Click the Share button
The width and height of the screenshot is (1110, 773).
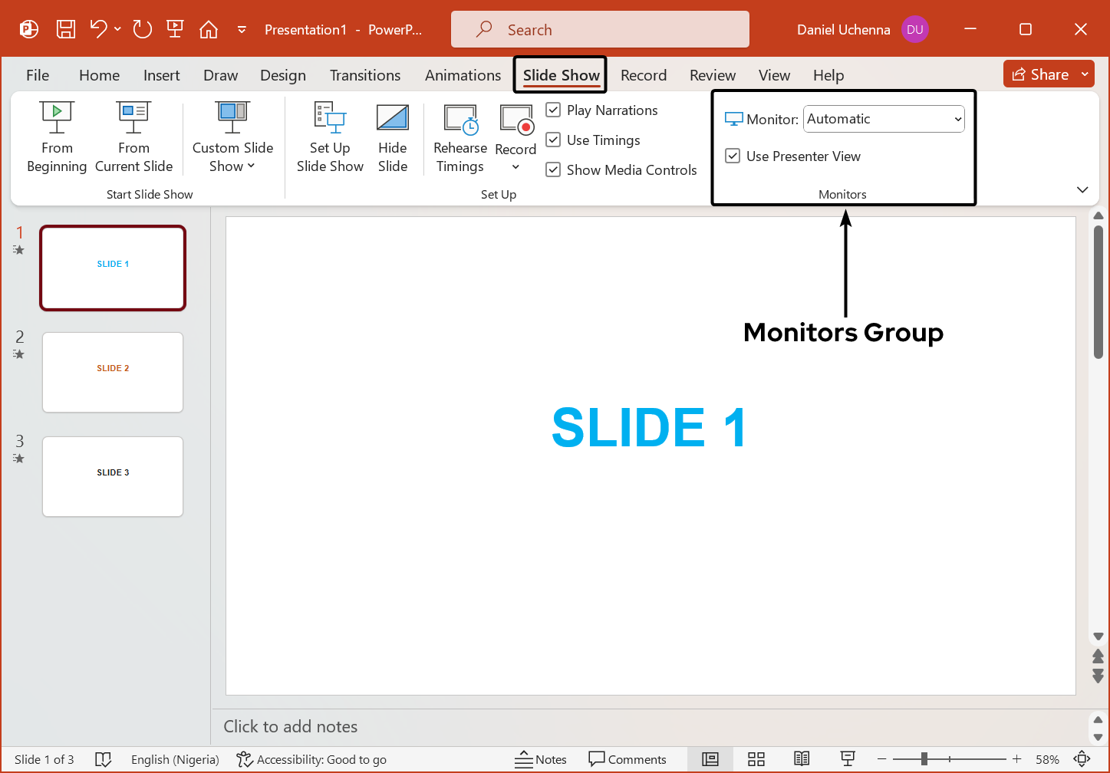tap(1040, 74)
